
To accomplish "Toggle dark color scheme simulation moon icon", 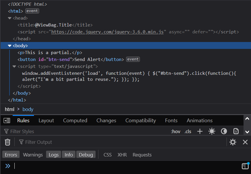I will click(224, 131).
